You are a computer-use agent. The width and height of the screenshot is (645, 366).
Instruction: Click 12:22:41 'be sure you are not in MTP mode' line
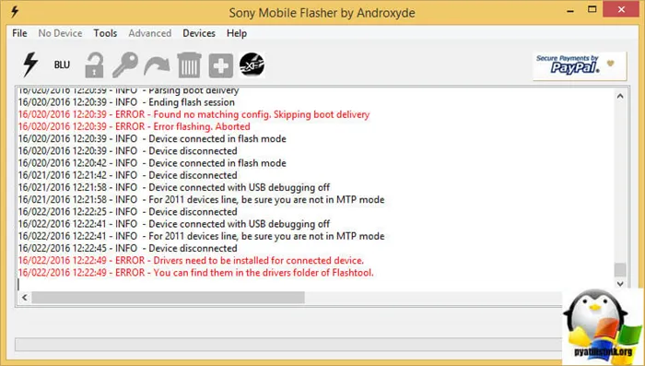(x=202, y=236)
